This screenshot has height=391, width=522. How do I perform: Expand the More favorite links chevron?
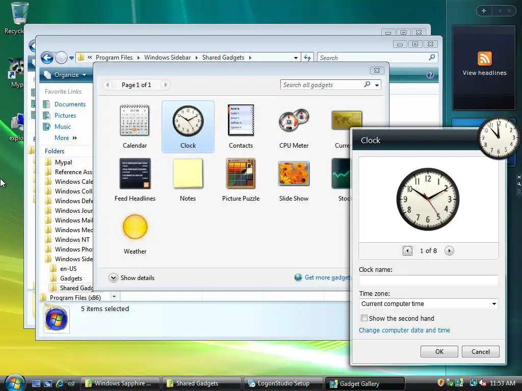[74, 137]
